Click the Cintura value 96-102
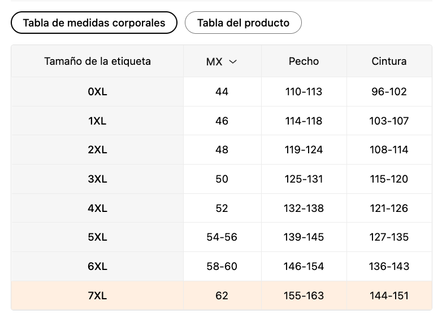Screen dimensions: 442x319 (389, 92)
